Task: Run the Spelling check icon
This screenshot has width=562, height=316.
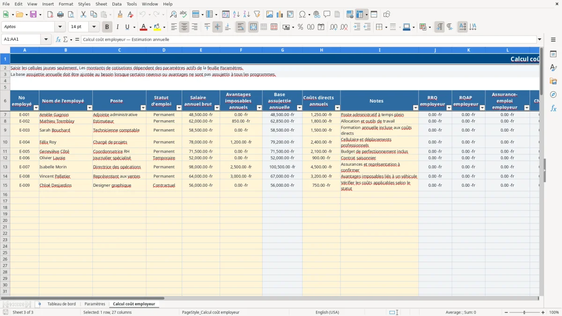Action: tap(183, 15)
